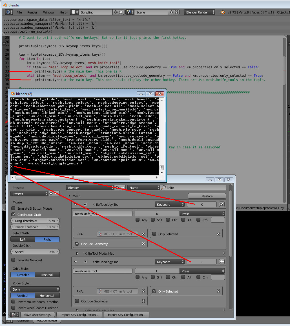Add new screen layout next to Scripting

pos(116,12)
